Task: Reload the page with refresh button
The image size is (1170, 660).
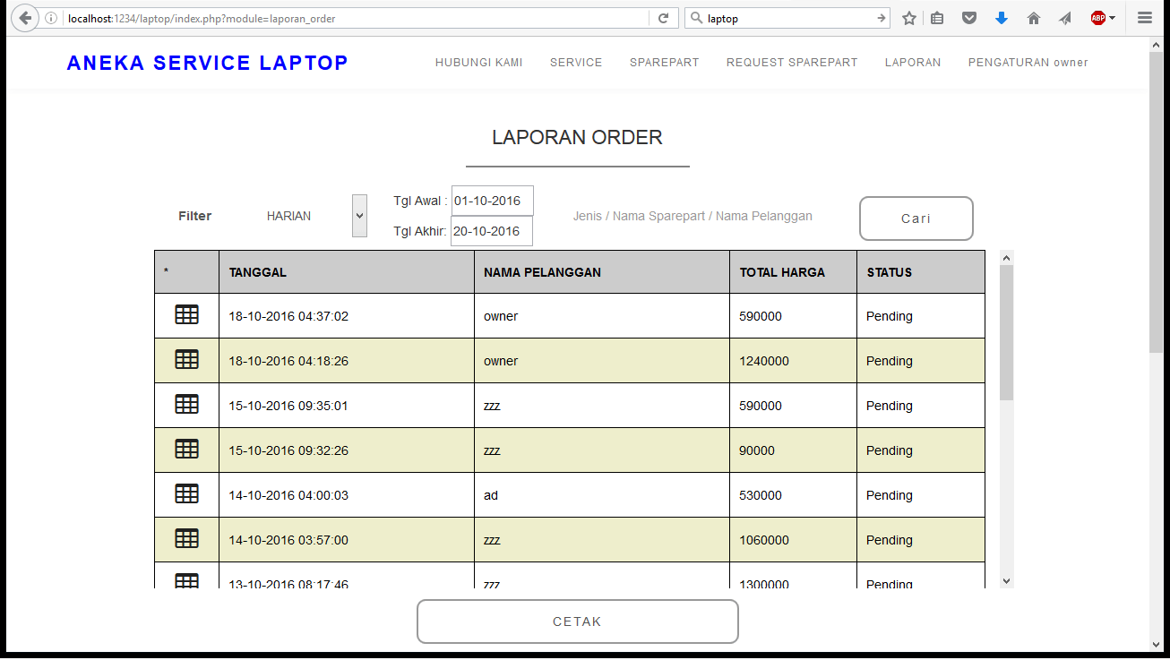Action: [x=663, y=18]
